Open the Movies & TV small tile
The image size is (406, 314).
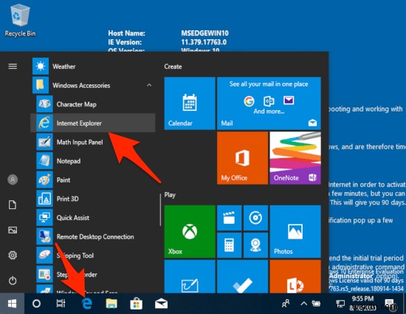point(229,218)
